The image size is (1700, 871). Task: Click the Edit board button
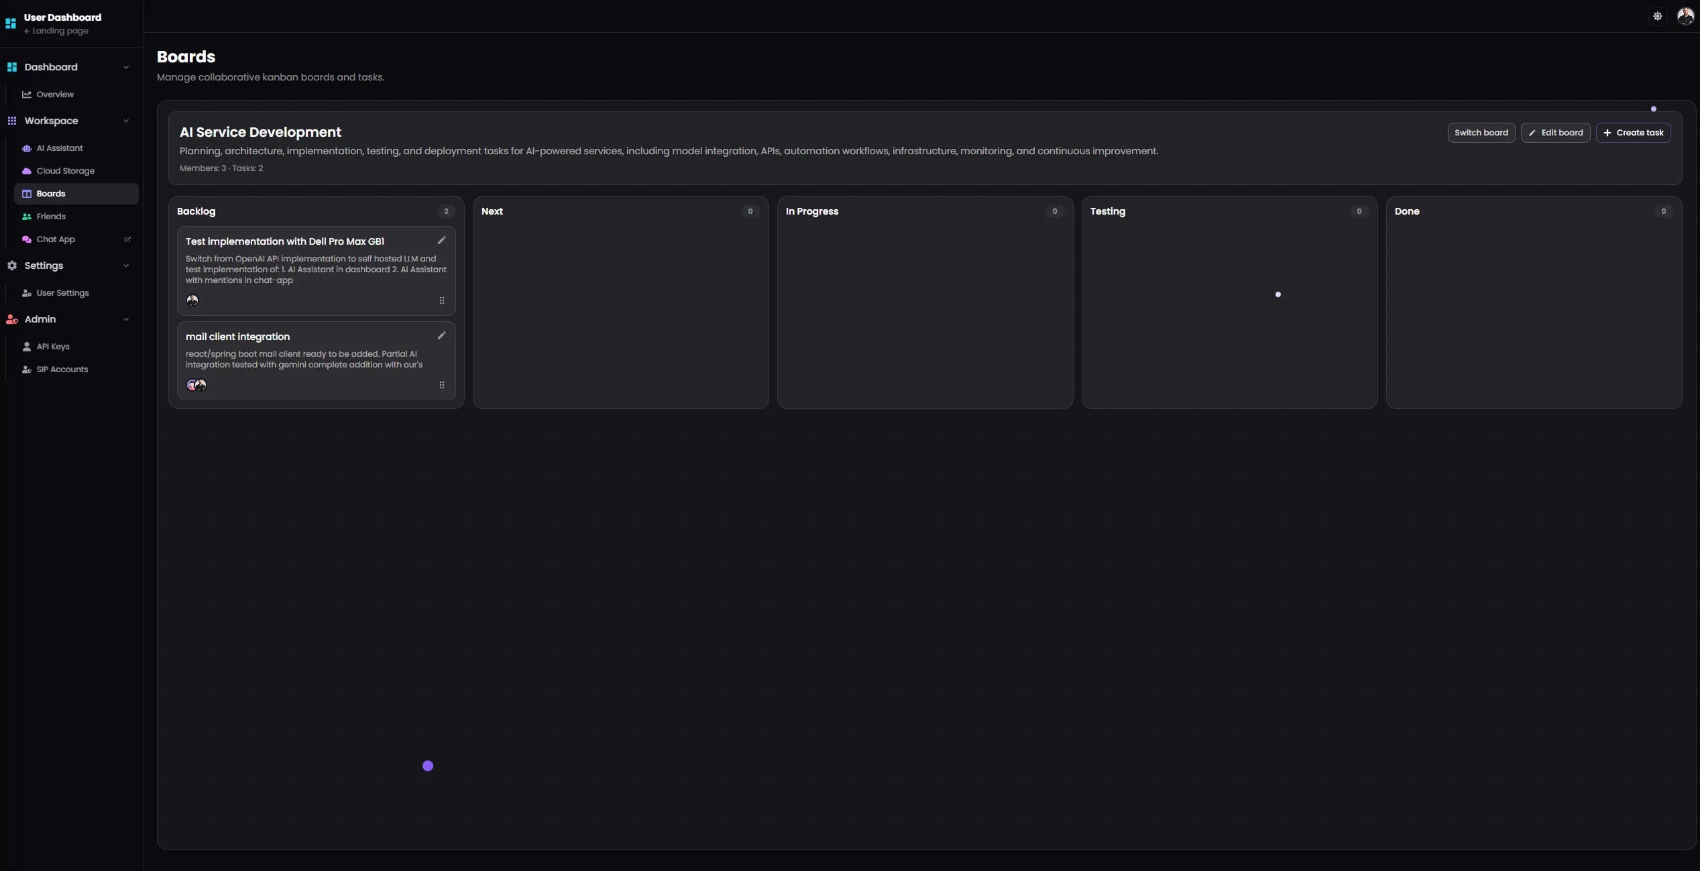coord(1555,133)
